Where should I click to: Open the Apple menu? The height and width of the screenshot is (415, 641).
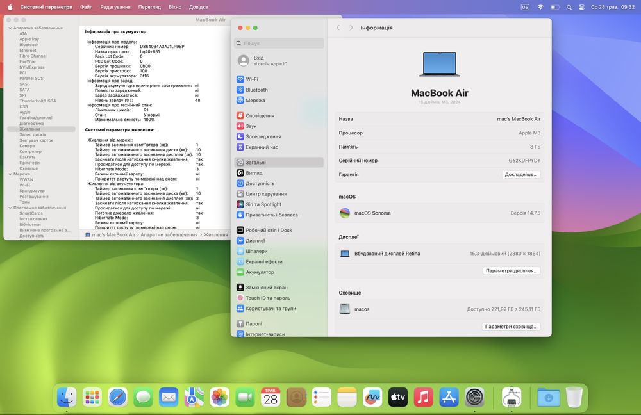tap(10, 7)
